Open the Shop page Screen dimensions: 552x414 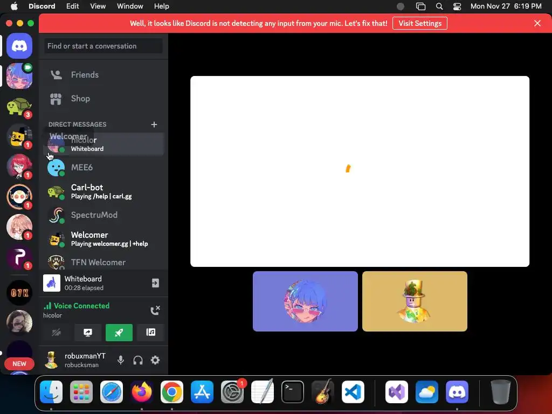click(103, 99)
